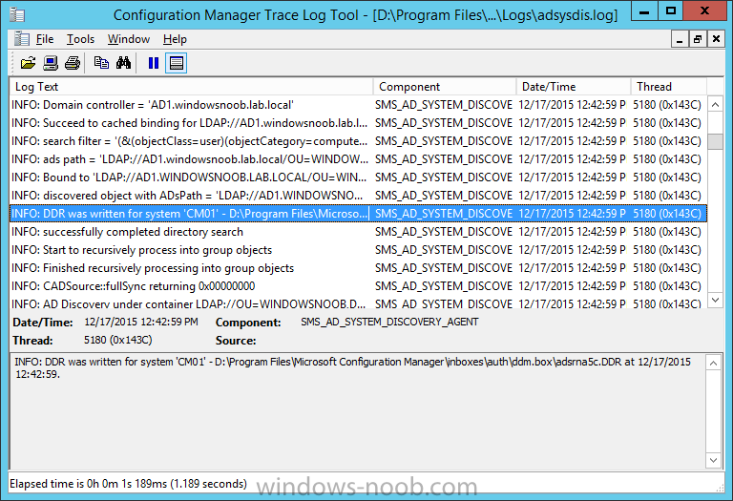Click the SMS_AD_SYSTEM_DISCOVERY_AGENT component value
733x501 pixels.
389,322
